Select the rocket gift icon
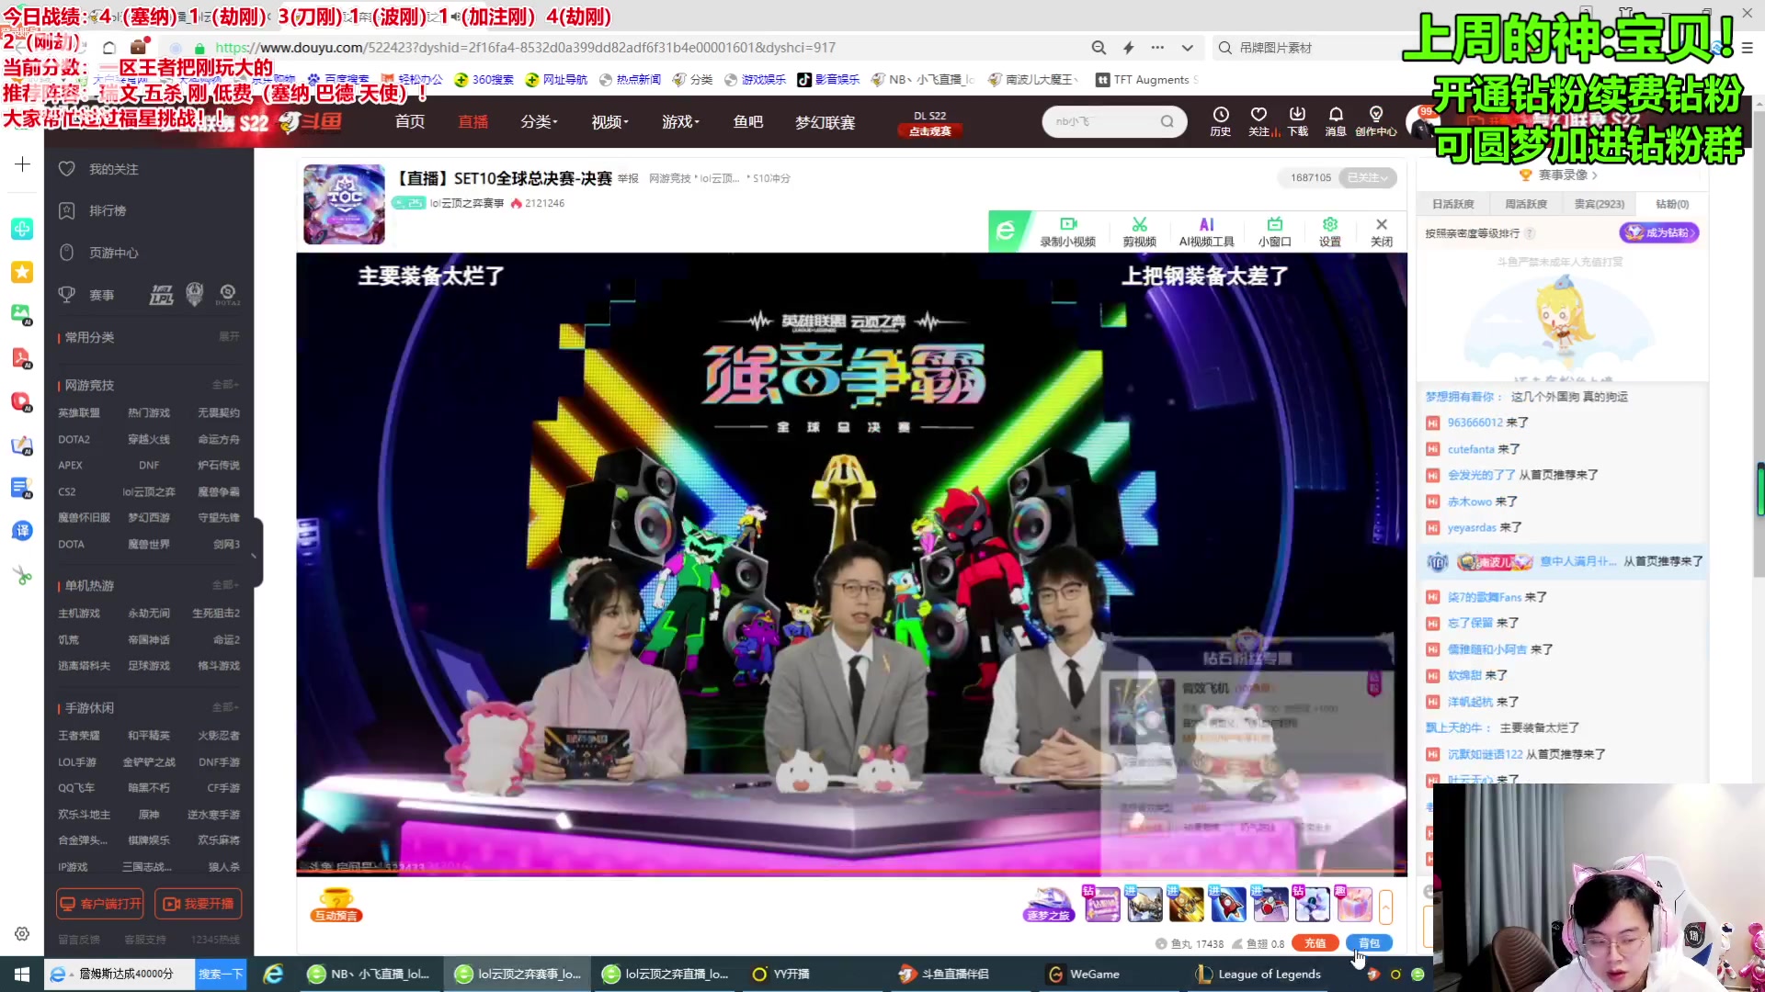The height and width of the screenshot is (992, 1765). [1227, 905]
